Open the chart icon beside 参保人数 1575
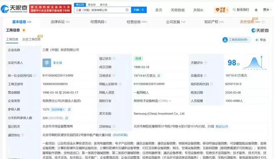This screenshot has height=159, width=274. point(69,109)
